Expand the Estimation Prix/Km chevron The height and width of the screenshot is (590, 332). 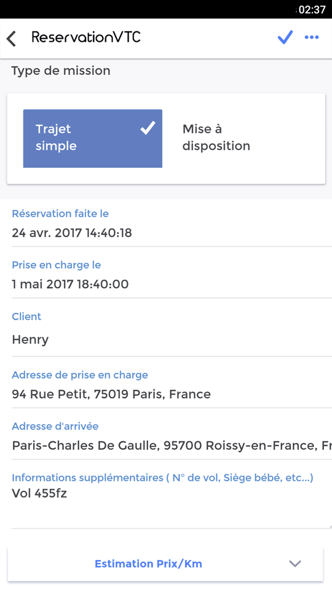click(294, 564)
